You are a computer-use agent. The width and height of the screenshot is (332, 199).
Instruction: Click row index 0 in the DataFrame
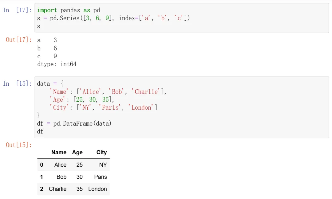(x=41, y=165)
